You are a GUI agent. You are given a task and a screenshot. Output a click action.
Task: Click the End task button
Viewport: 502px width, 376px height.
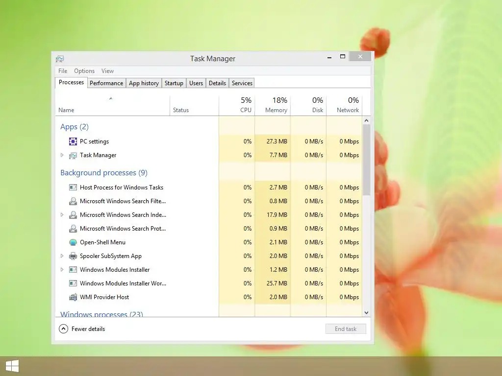click(346, 329)
